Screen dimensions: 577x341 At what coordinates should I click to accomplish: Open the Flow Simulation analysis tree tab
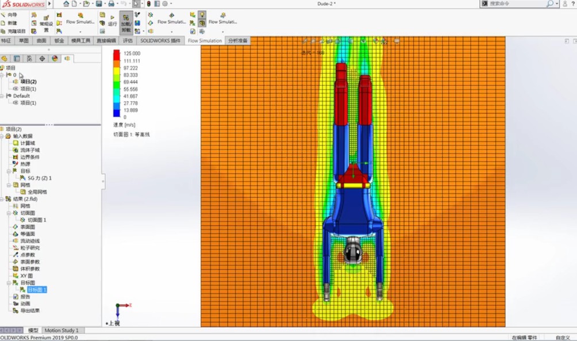coord(67,59)
